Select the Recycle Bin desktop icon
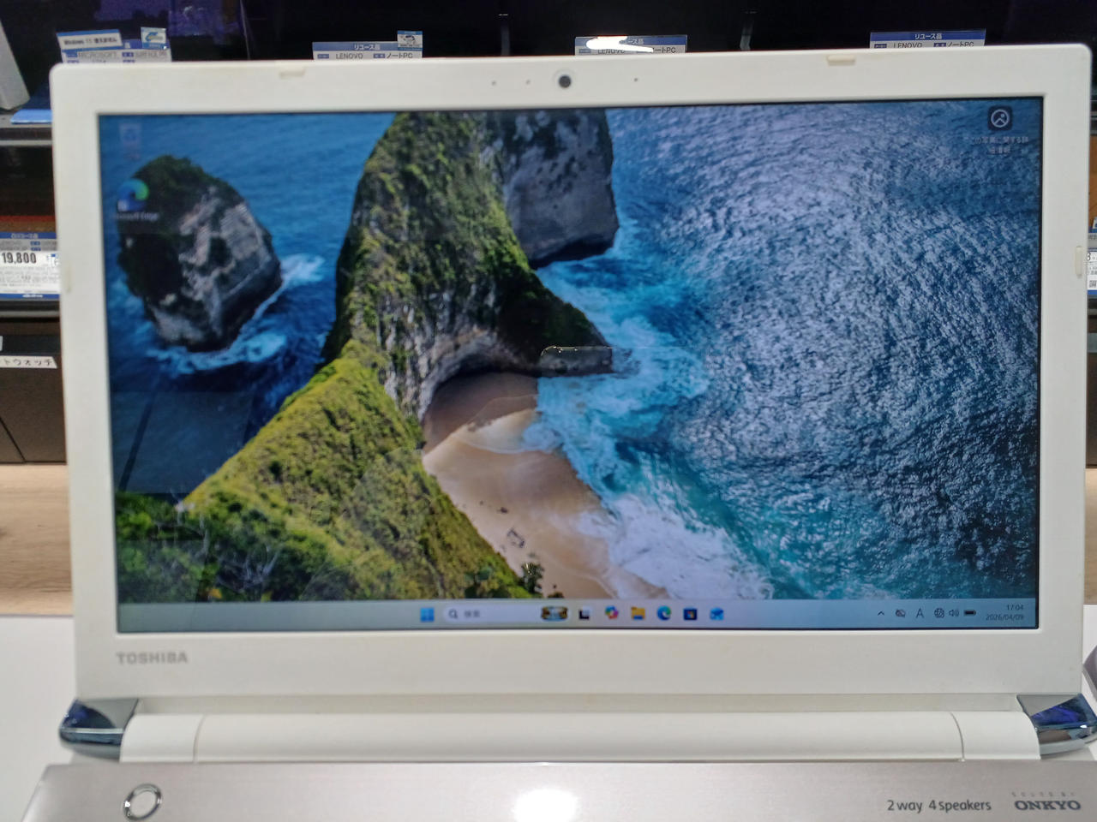Viewport: 1097px width, 822px height. click(x=131, y=140)
